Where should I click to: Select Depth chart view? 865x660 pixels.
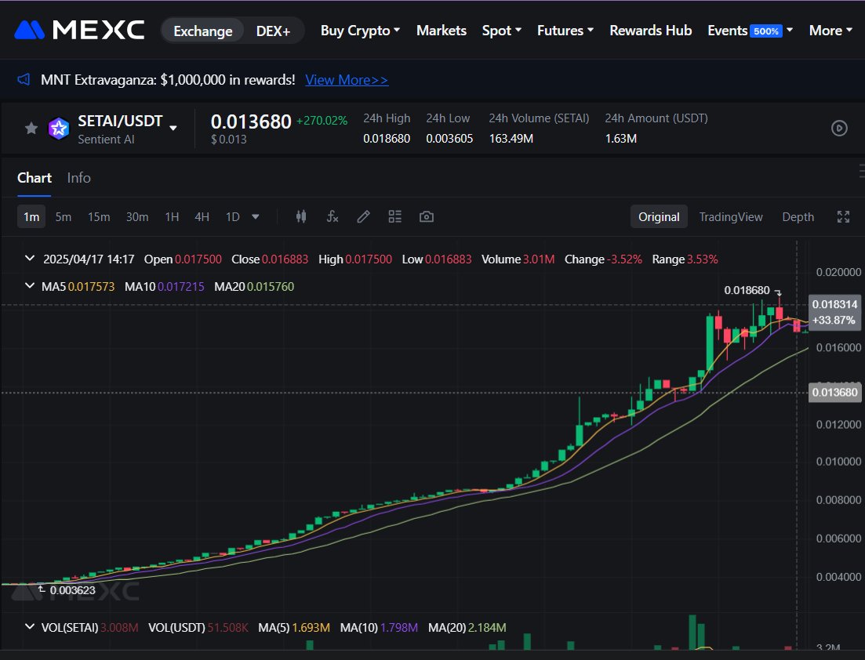(x=798, y=216)
